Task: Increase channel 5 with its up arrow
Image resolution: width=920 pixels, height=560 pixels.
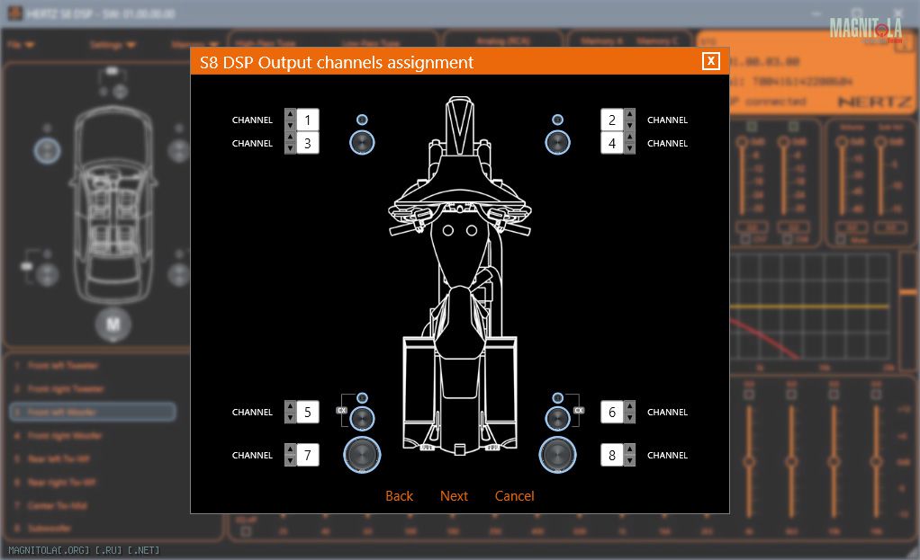Action: [290, 406]
